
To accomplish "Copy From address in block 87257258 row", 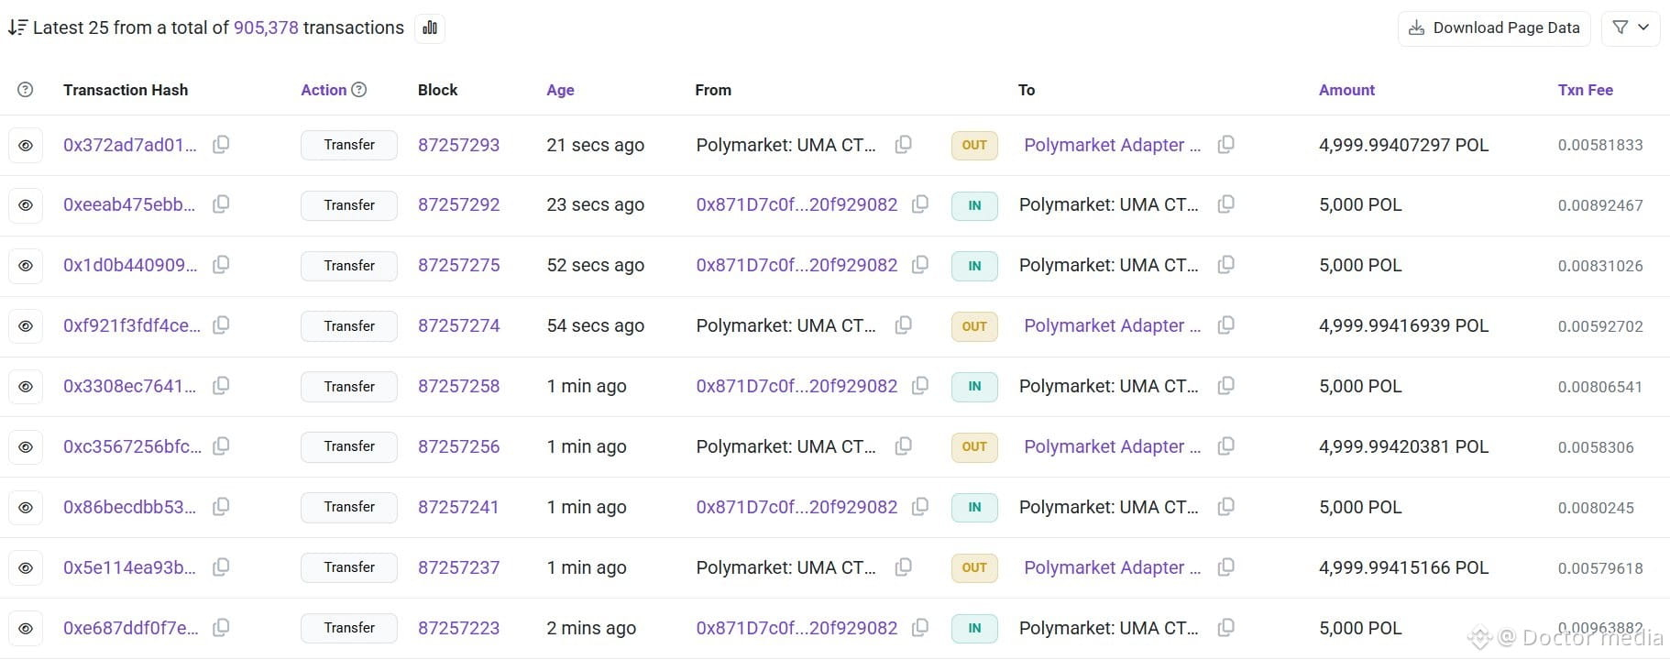I will 920,386.
